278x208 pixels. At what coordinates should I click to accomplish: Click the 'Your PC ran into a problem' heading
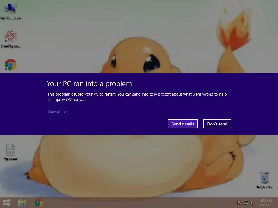(89, 84)
